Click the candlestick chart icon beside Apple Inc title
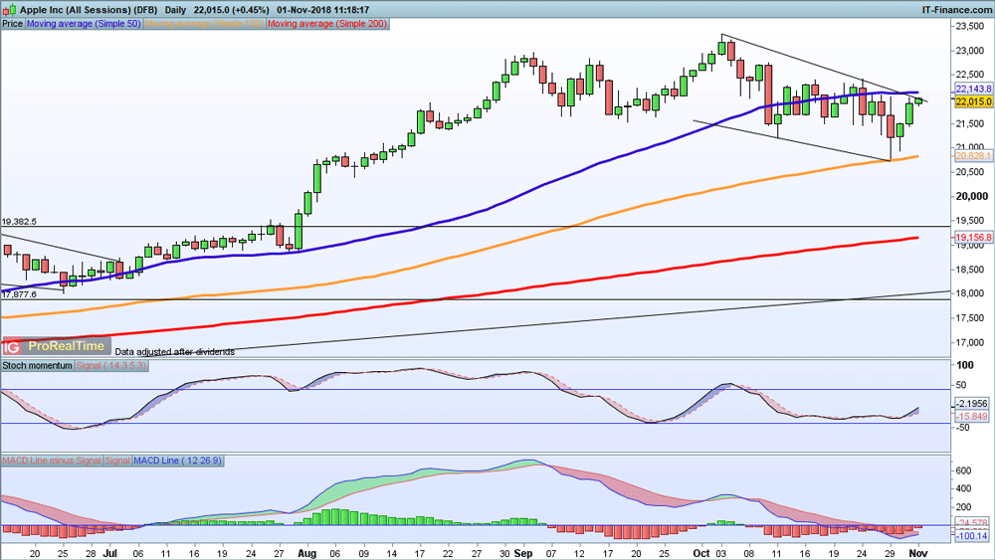 tap(9, 10)
